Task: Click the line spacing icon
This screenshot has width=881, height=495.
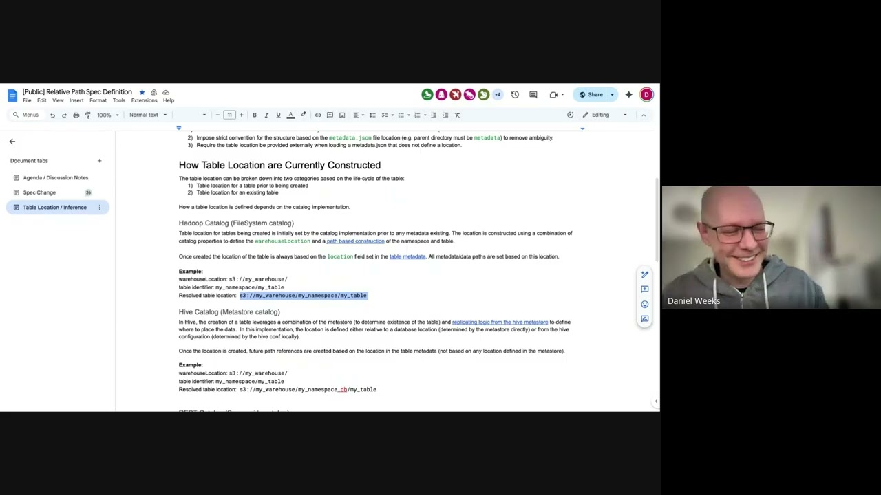Action: tap(372, 115)
